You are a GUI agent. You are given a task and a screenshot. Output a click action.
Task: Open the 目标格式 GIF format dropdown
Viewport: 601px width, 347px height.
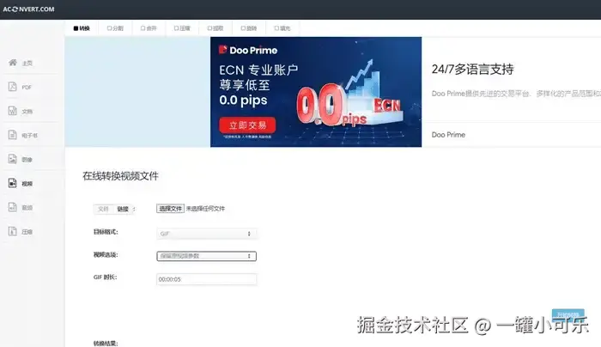(207, 234)
